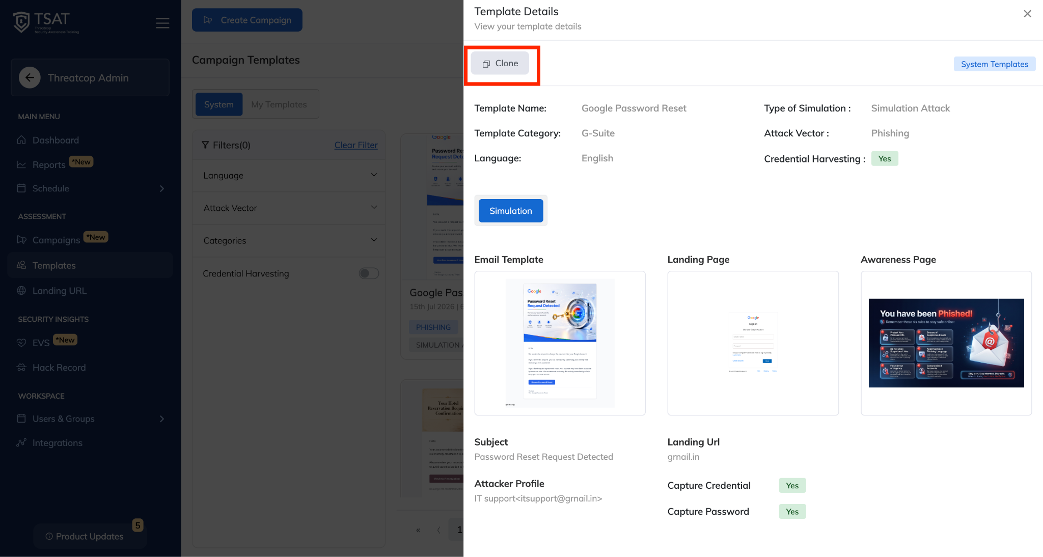The width and height of the screenshot is (1043, 557).
Task: Click the first-page double-chevron pagination control
Action: (x=418, y=530)
